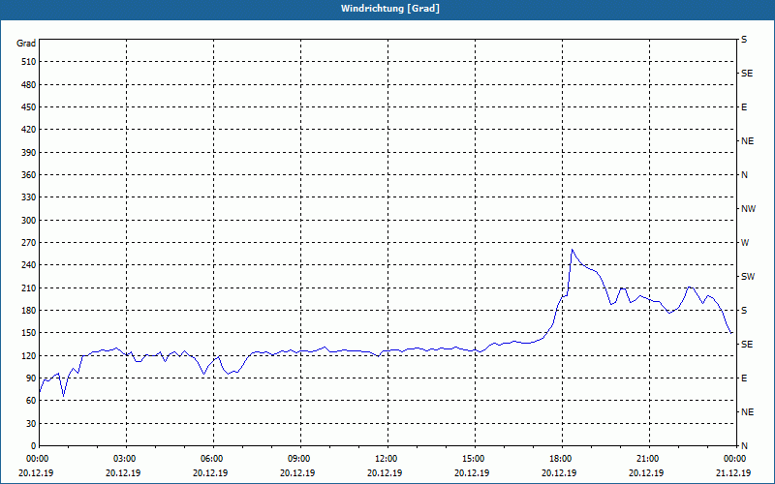Click the "SW" compass label on right axis
The image size is (775, 484).
point(748,277)
